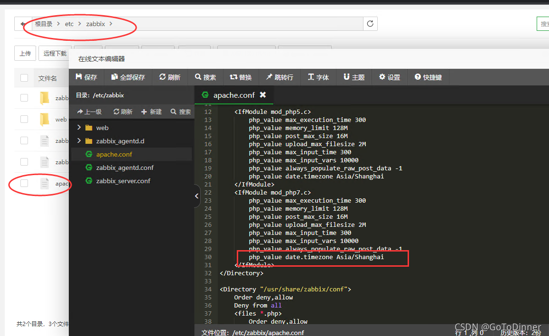Click 全部保存 to save all files
The image size is (549, 336).
coord(128,77)
